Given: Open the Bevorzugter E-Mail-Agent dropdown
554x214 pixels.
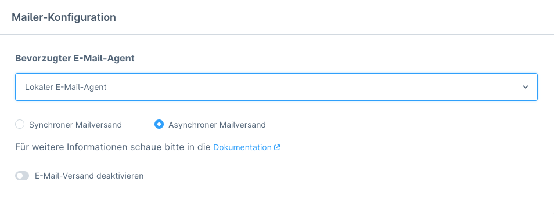Looking at the screenshot, I should pos(276,87).
